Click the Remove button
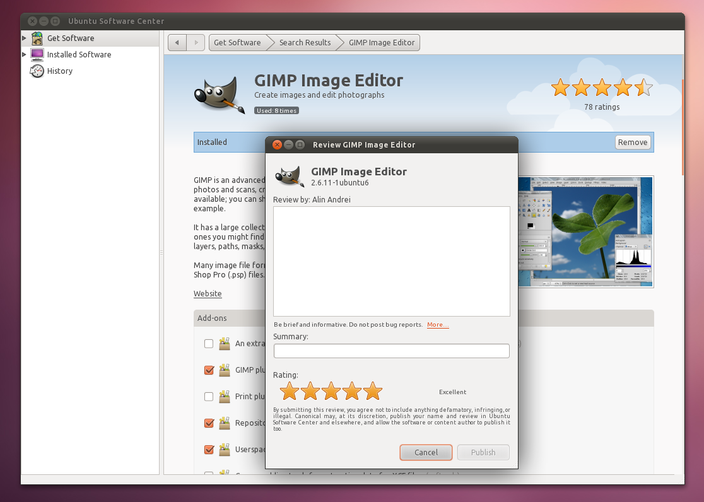Screen dimensions: 704x502 click(633, 143)
